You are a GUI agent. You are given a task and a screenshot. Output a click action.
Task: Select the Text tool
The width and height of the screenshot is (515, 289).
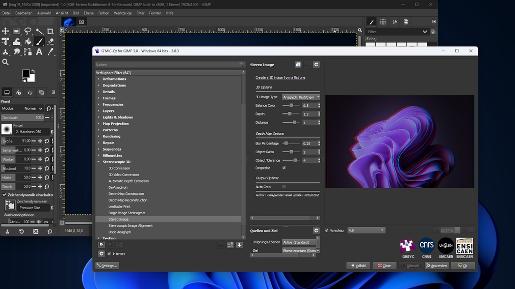(39, 52)
